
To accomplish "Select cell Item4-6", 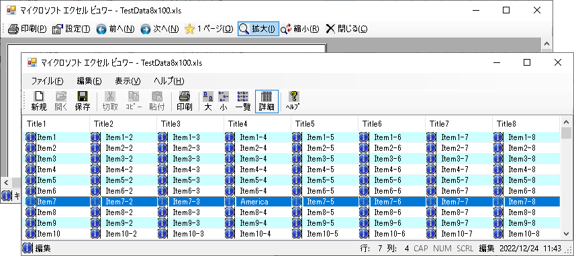I will tap(387, 170).
